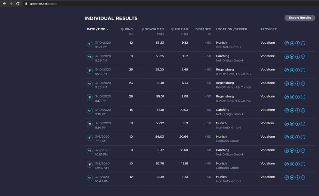319x196 pixels.
Task: Copy link for 9:17 PM result
Action: point(286,97)
